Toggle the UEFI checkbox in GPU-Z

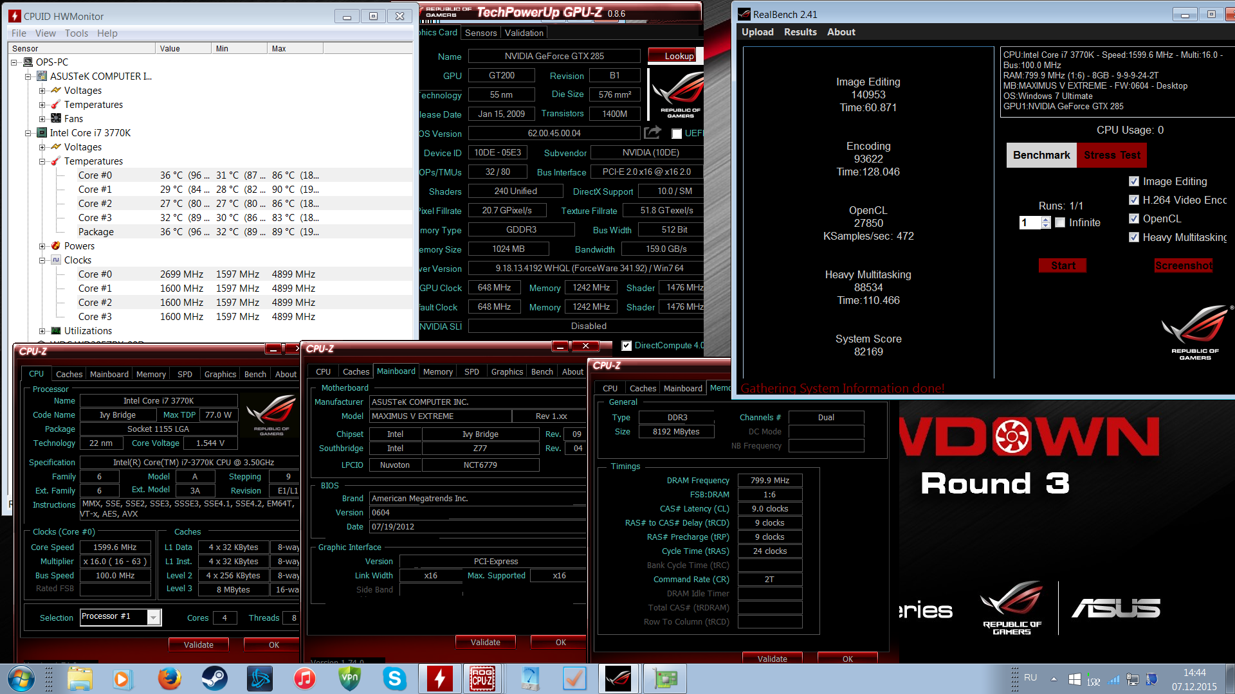click(677, 134)
